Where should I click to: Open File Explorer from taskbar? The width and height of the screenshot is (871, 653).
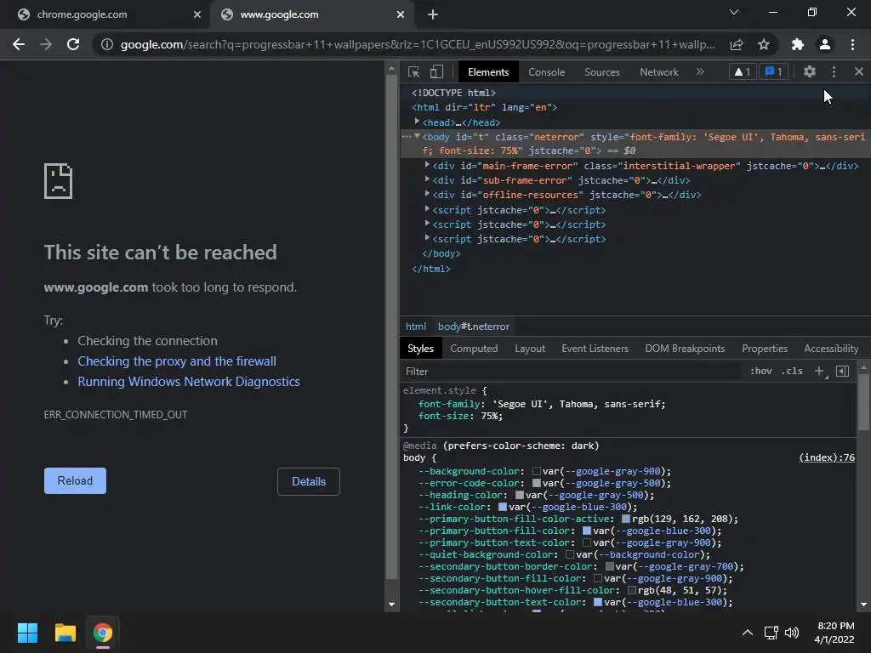click(65, 633)
